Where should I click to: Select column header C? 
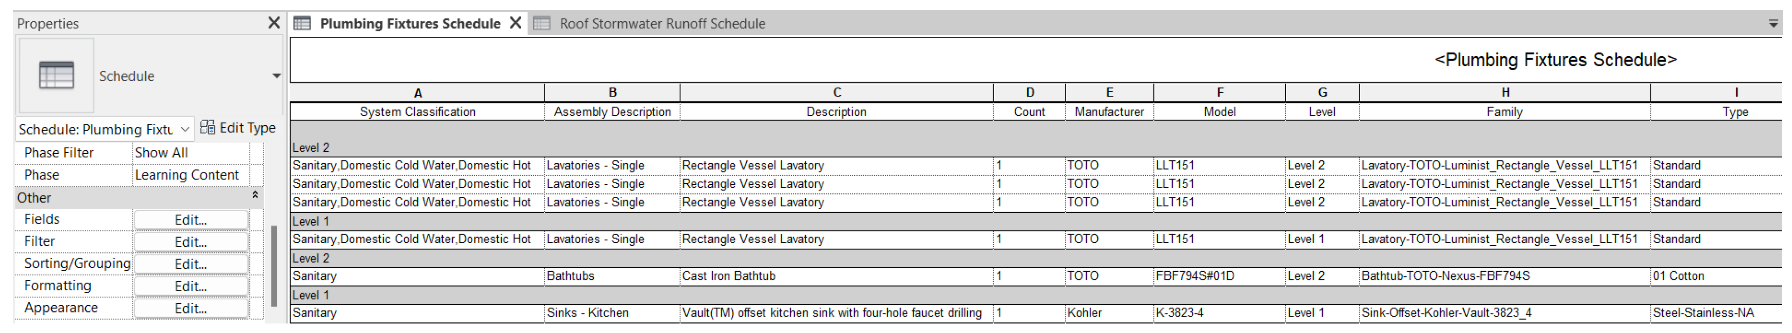836,93
